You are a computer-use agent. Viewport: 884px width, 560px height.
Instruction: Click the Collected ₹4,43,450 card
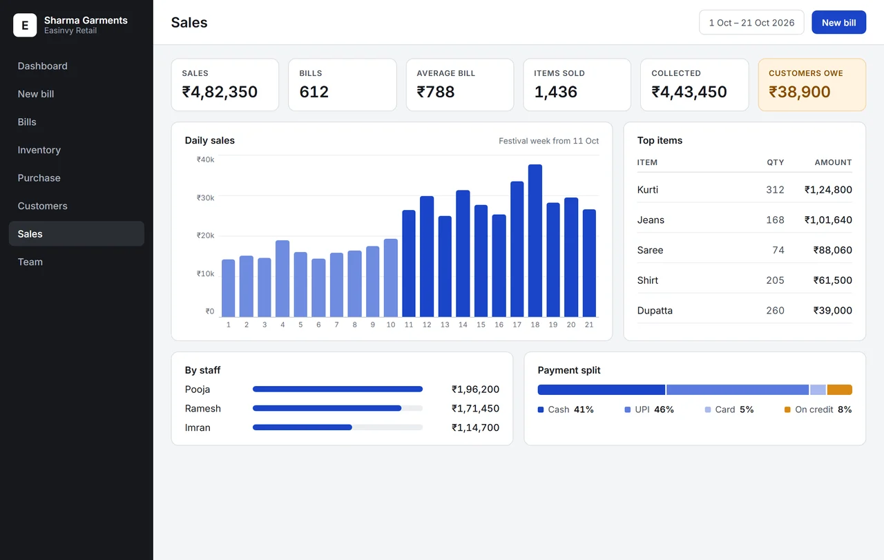click(x=695, y=84)
